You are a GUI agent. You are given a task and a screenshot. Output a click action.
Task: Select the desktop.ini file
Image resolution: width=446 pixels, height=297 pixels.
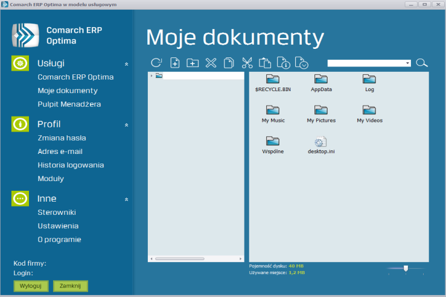point(321,145)
